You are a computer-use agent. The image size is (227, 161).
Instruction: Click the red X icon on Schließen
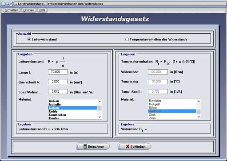pos(127,146)
